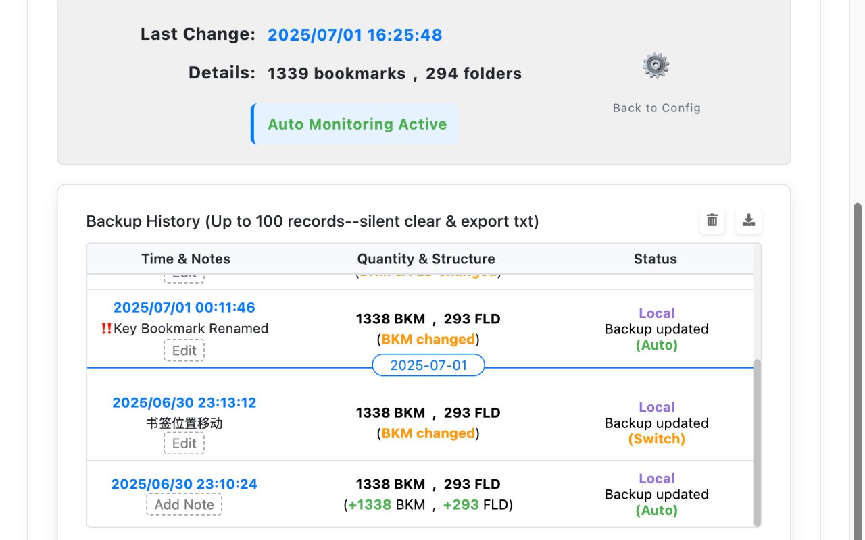
Task: Click the Time & Notes column header
Action: pyautogui.click(x=186, y=259)
